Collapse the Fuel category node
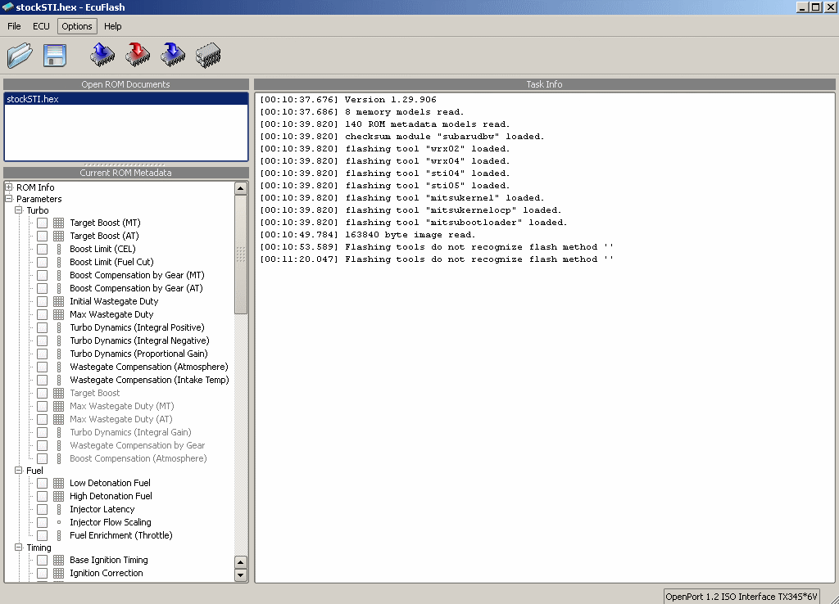The width and height of the screenshot is (839, 604). click(x=19, y=471)
